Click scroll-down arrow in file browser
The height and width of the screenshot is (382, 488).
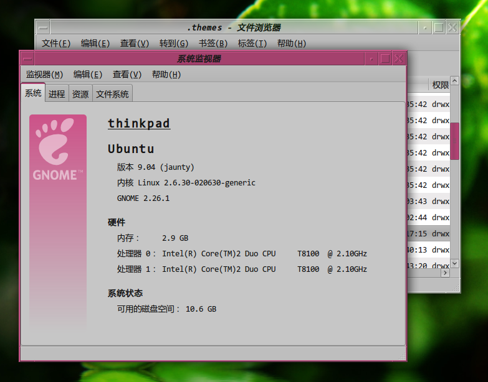click(x=455, y=263)
